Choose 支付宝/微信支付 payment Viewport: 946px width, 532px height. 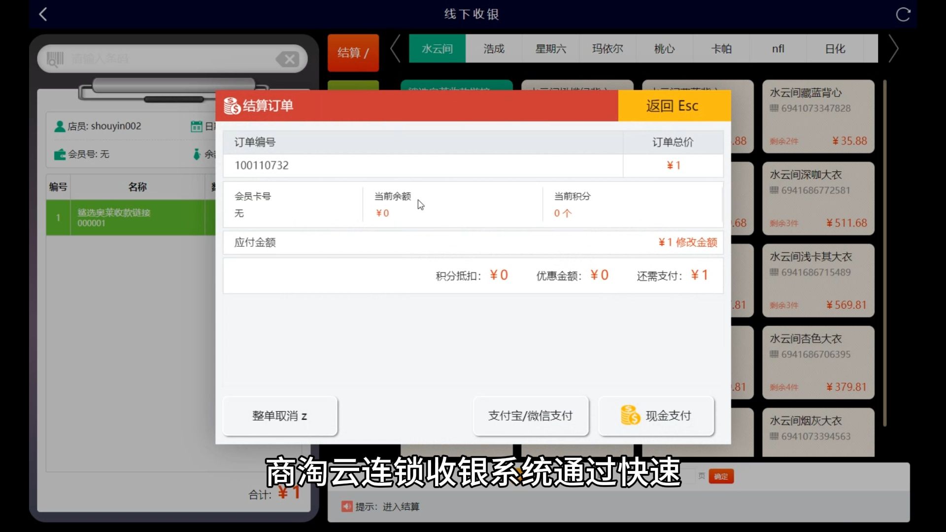pyautogui.click(x=531, y=416)
